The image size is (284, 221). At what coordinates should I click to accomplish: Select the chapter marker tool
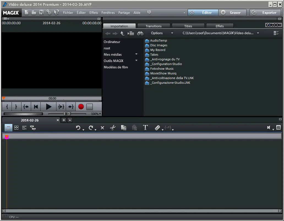(157, 128)
